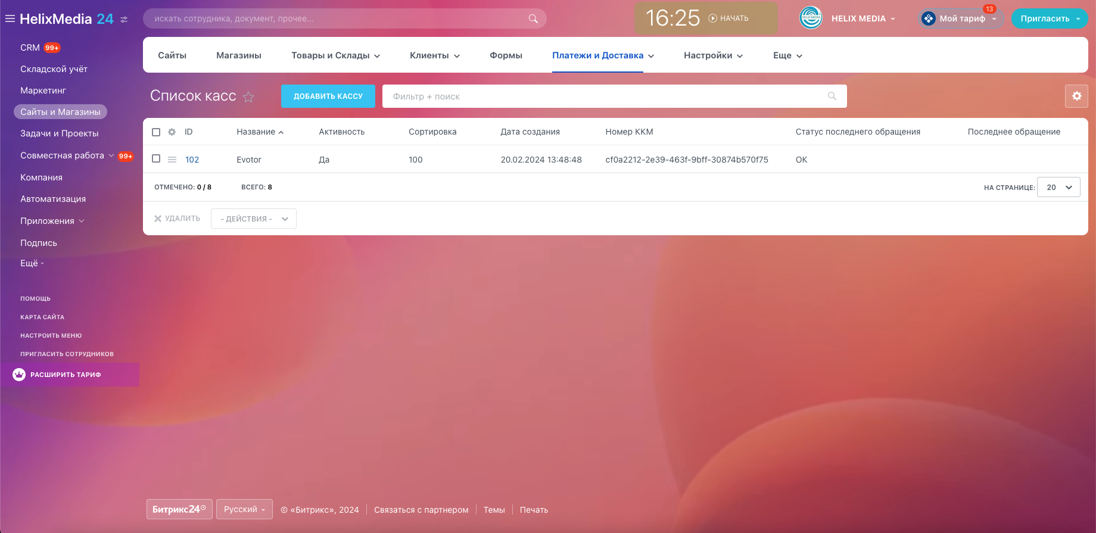Toggle the hamburger menu icon beside HelixMedia
Viewport: 1096px width, 533px height.
coord(10,18)
